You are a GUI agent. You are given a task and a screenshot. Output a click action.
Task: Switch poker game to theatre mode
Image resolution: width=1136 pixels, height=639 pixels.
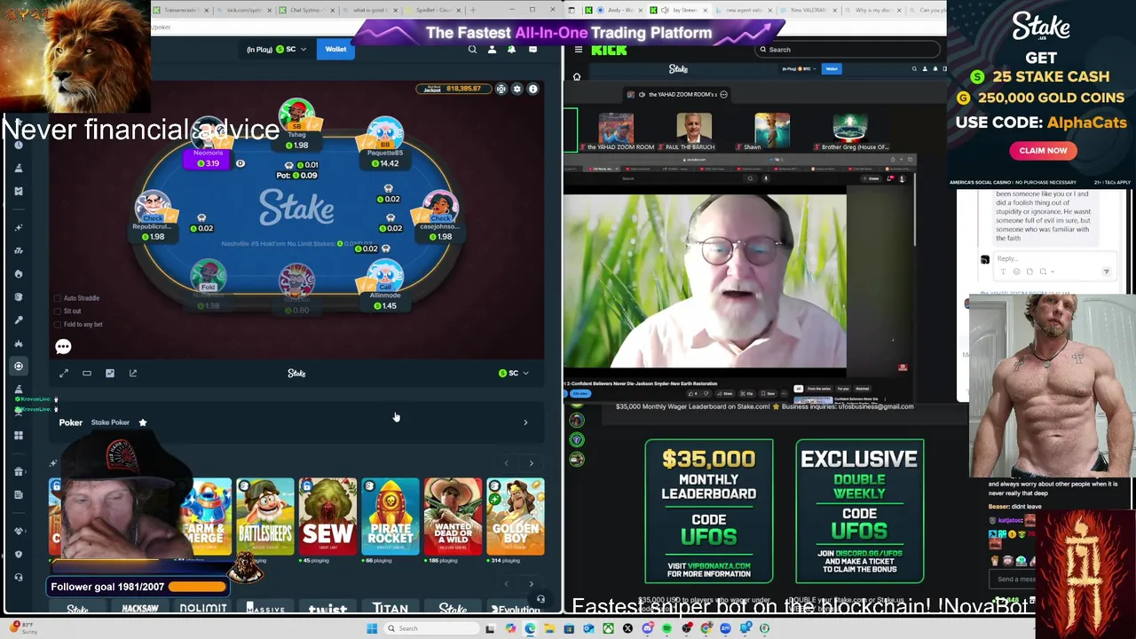87,374
